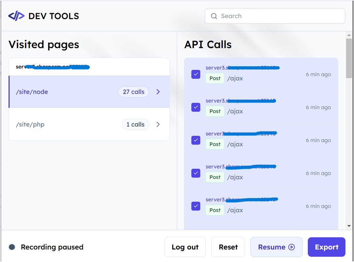The width and height of the screenshot is (354, 262).
Task: Toggle the second /ajax call checkbox
Action: point(196,107)
